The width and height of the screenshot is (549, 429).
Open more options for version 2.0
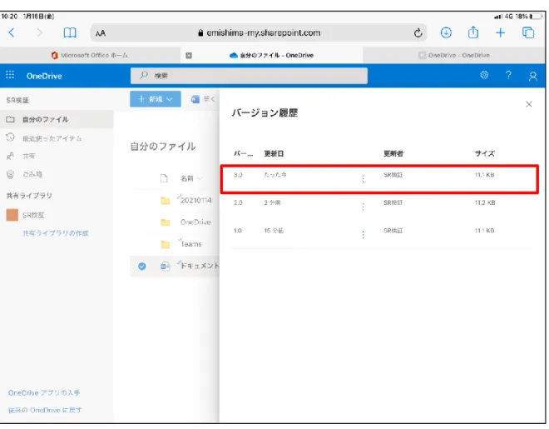pos(363,207)
